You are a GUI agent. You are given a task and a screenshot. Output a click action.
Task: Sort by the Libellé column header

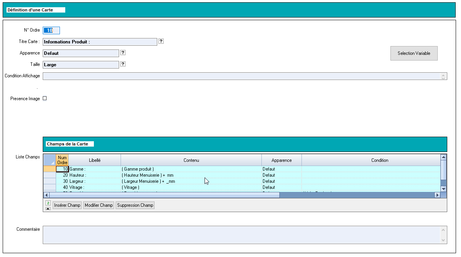point(95,160)
